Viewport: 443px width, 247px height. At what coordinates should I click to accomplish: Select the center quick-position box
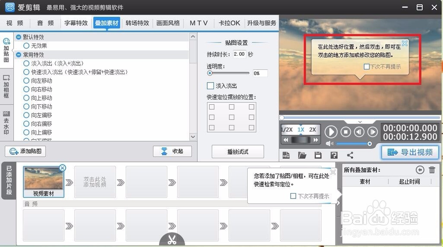[x=232, y=117]
